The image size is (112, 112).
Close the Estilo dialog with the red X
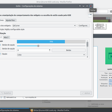[91, 6]
